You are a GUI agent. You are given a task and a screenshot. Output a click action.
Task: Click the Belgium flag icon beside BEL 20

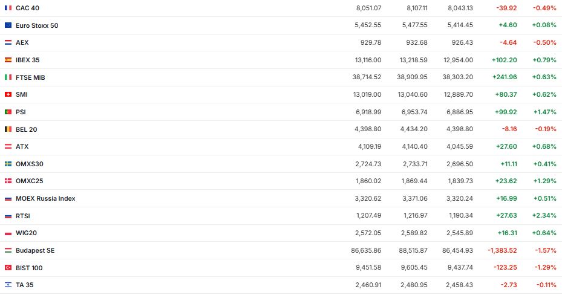coord(8,129)
